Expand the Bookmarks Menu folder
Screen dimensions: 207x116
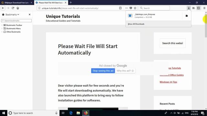point(2,28)
